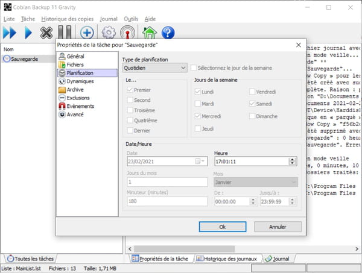
Task: Click the antenna update-check icon
Action: [x=127, y=33]
